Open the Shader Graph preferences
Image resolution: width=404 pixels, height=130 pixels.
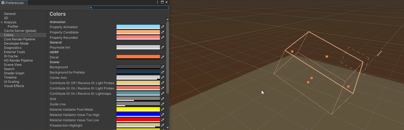tap(14, 73)
